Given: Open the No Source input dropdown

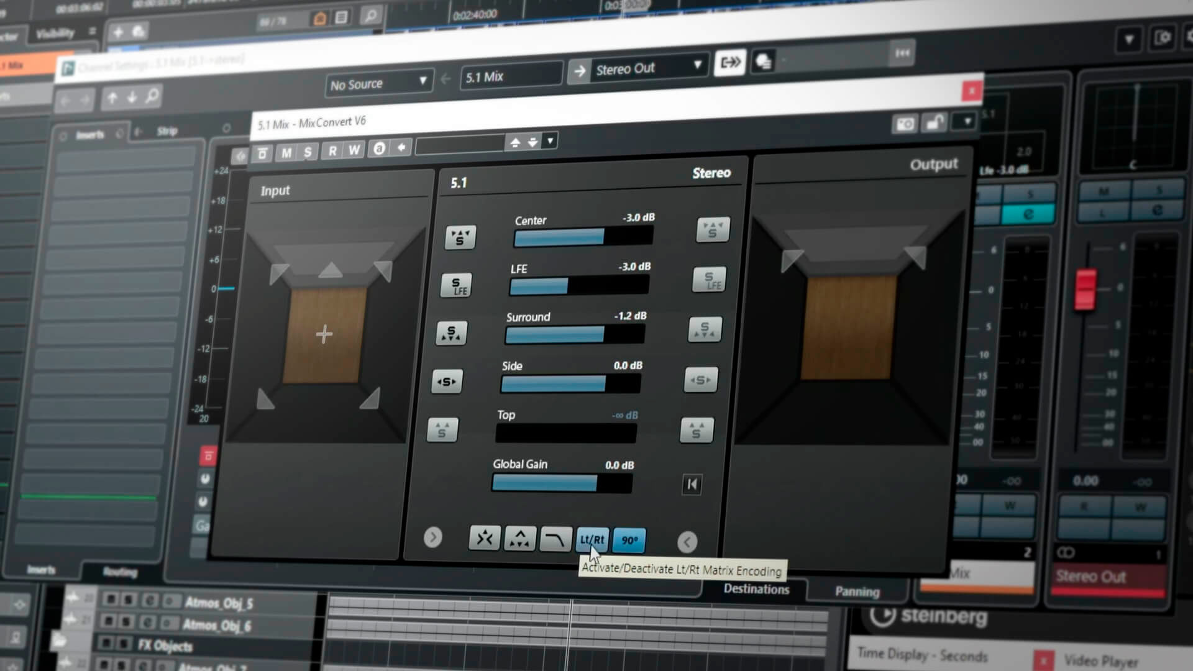Looking at the screenshot, I should click(x=378, y=83).
